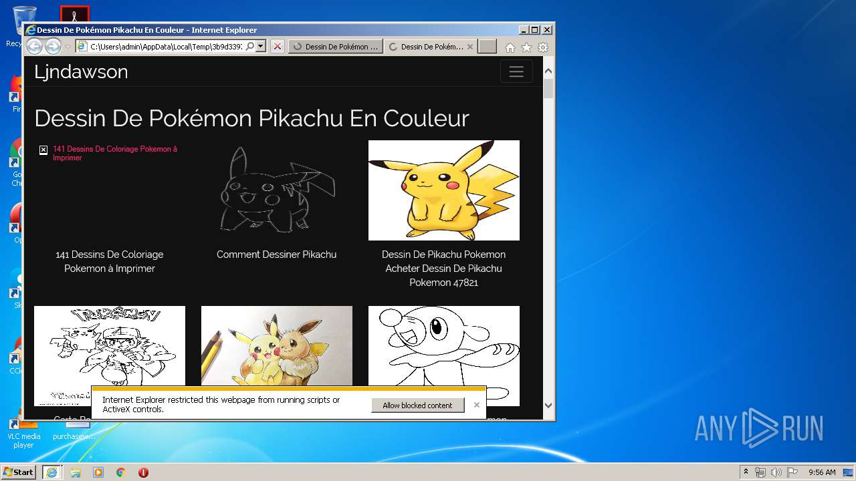Viewport: 856px width, 481px height.
Task: Open the broken image link 141 Dessins De Coloriage
Action: (115, 153)
